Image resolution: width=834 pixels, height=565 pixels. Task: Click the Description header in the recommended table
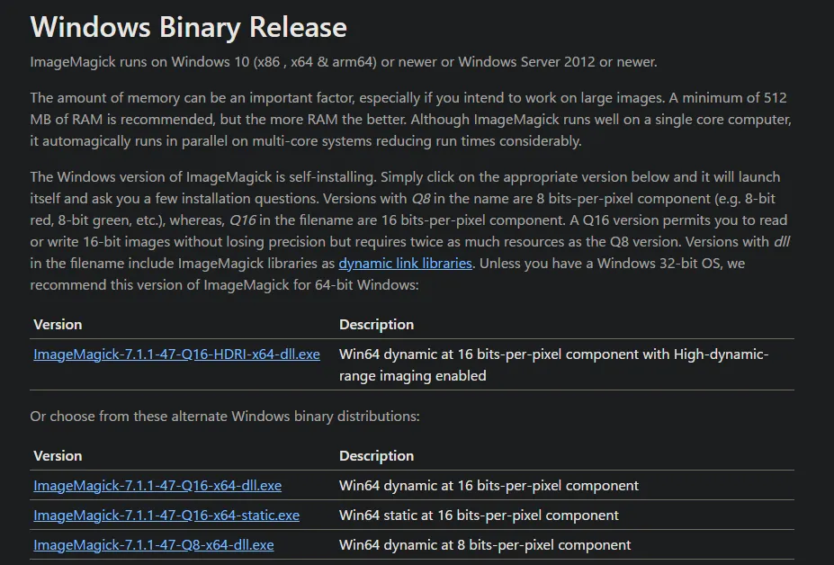pos(376,325)
